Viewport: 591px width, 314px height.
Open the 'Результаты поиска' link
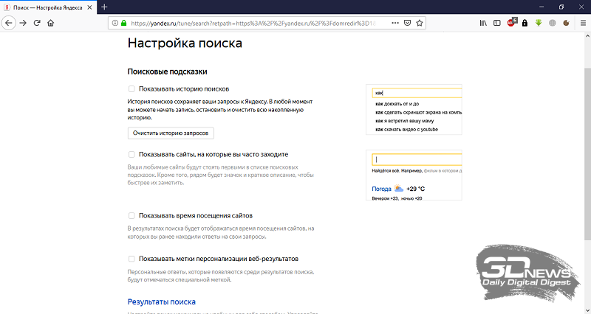click(161, 301)
